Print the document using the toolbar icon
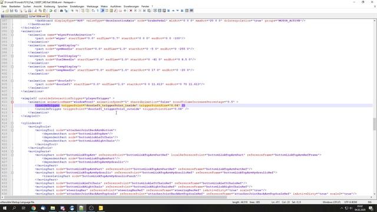Viewport: 377px width, 212px height. coord(29,11)
